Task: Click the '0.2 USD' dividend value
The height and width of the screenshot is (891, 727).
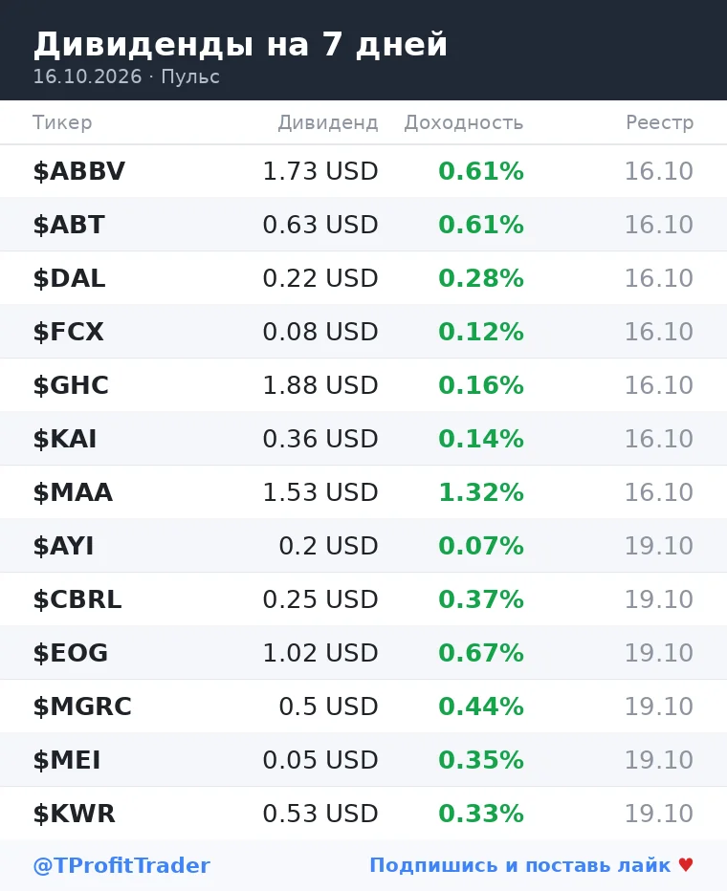Action: (x=328, y=546)
